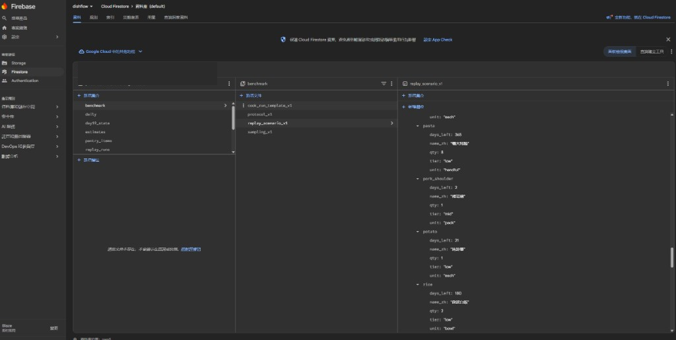The width and height of the screenshot is (676, 340).
Task: Click the tier: "mid" field under pork_shoulder
Action: (441, 214)
